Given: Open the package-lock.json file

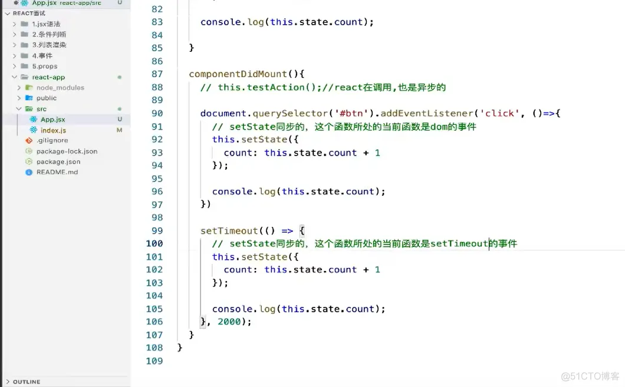Looking at the screenshot, I should coord(67,151).
